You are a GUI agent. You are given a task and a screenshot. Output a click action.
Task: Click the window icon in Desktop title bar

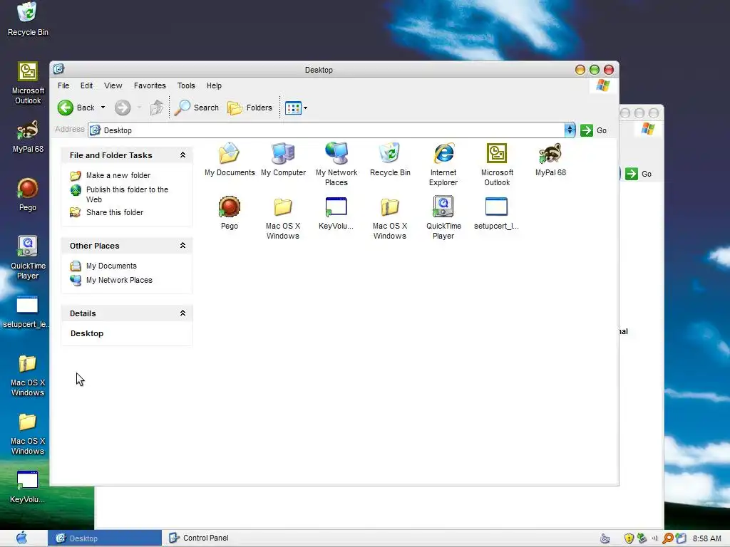pyautogui.click(x=59, y=69)
